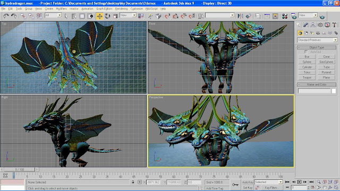Screen dimensions: 340x191
Task: Open the Graph Editors menu
Action: (104, 9)
